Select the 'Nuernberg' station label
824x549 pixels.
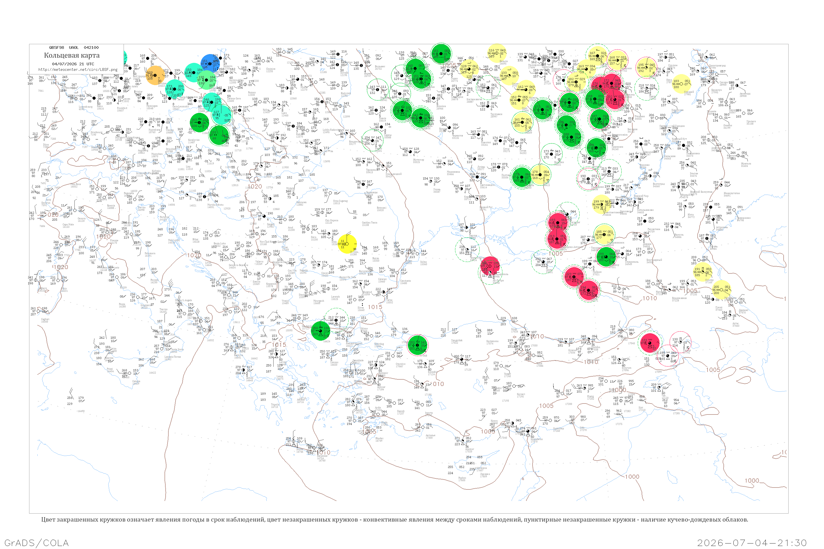point(154,130)
